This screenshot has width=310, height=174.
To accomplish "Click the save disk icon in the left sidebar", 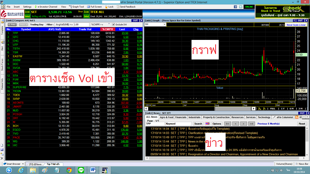I will tap(2, 150).
